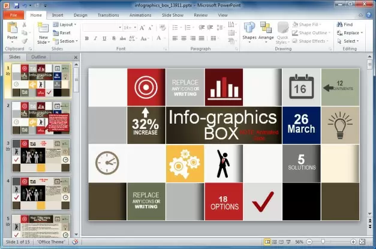Toggle Bold formatting
Viewport: 376px width, 249px height.
[87, 38]
